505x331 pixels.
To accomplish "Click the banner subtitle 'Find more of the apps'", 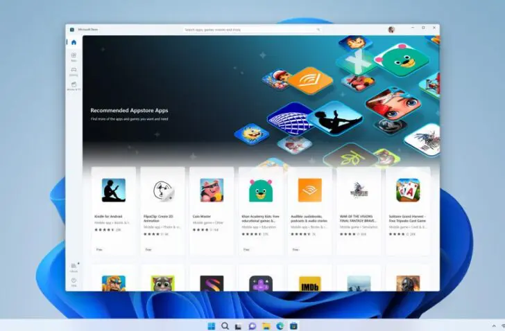I will click(x=129, y=119).
